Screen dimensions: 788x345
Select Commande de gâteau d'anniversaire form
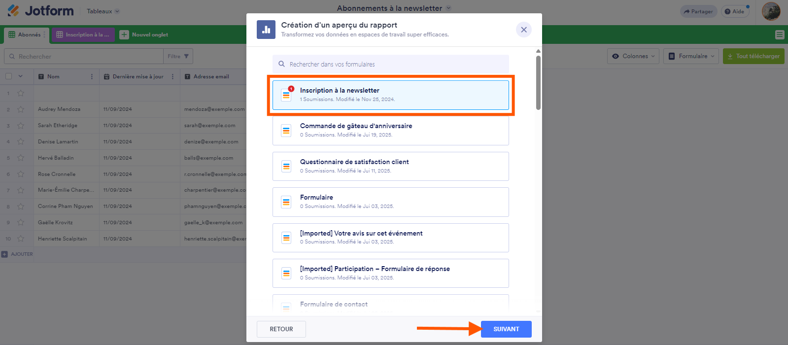[x=391, y=131]
